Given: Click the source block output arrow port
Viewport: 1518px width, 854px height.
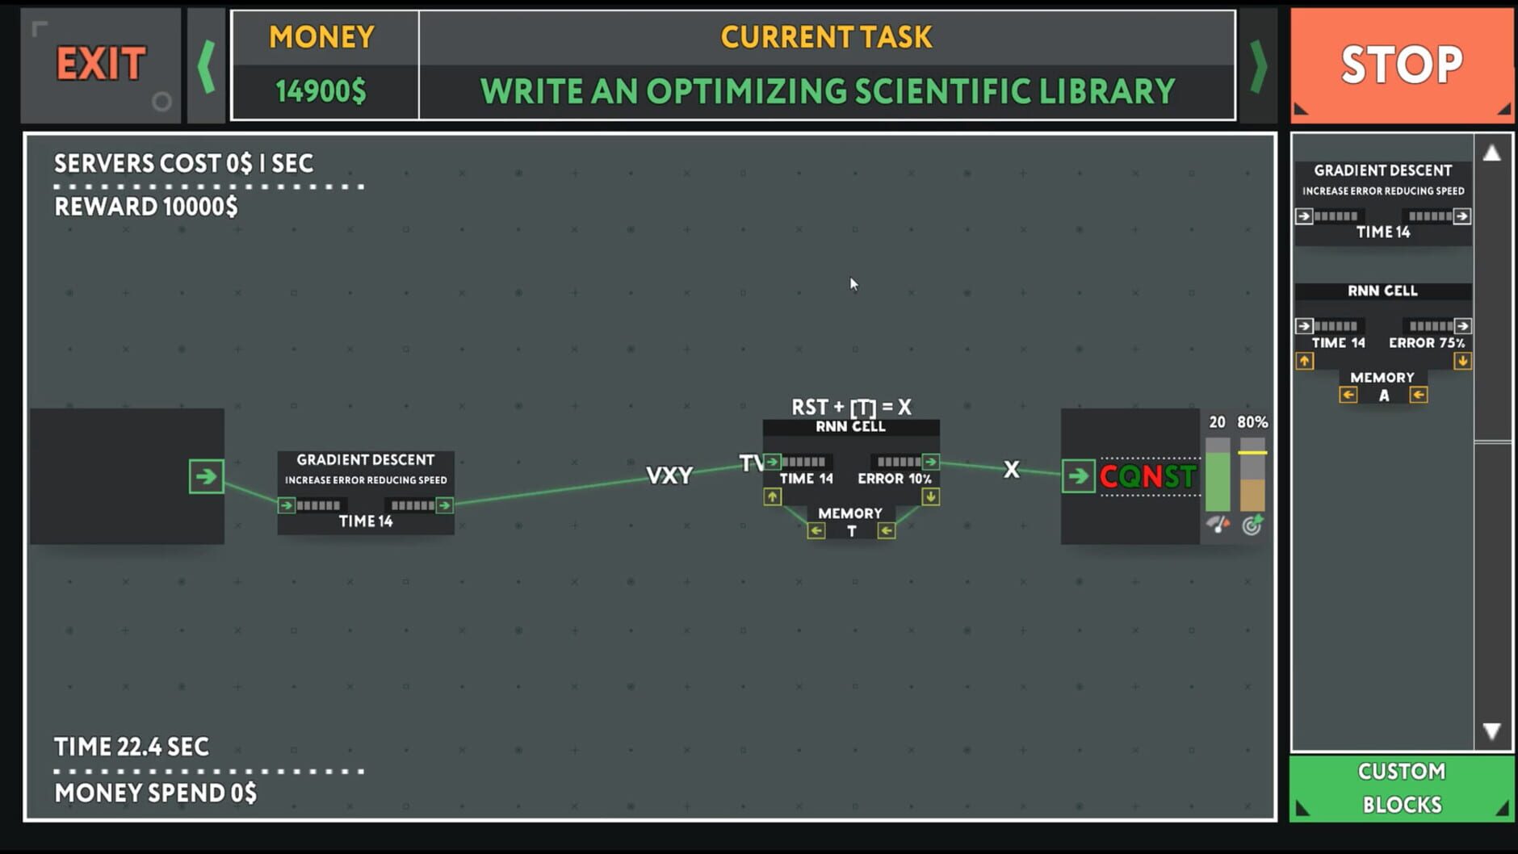Looking at the screenshot, I should point(206,476).
